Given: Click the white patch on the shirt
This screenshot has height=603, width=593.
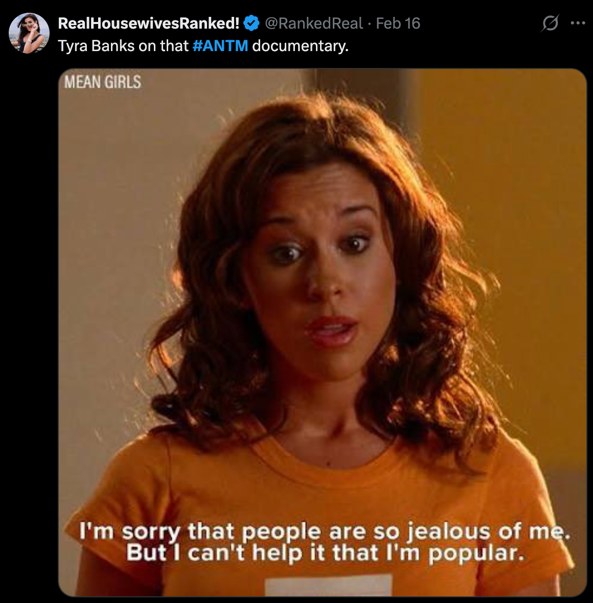Looking at the screenshot, I should 328,585.
